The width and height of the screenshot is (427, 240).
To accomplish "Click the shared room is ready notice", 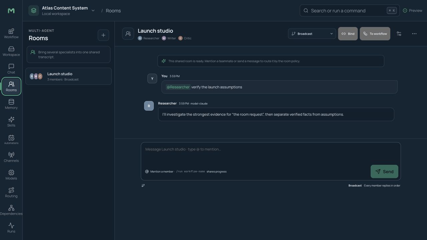I will (x=271, y=61).
